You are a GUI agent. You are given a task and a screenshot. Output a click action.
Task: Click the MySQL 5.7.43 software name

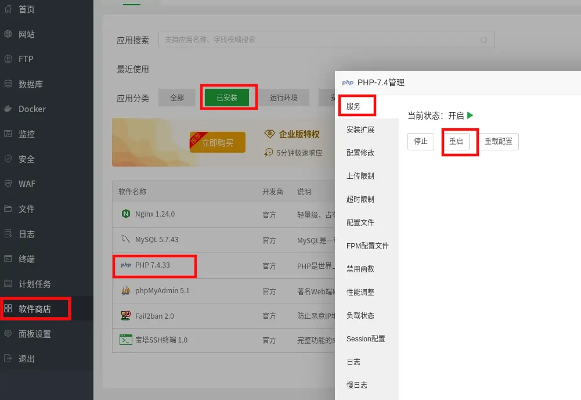[157, 240]
